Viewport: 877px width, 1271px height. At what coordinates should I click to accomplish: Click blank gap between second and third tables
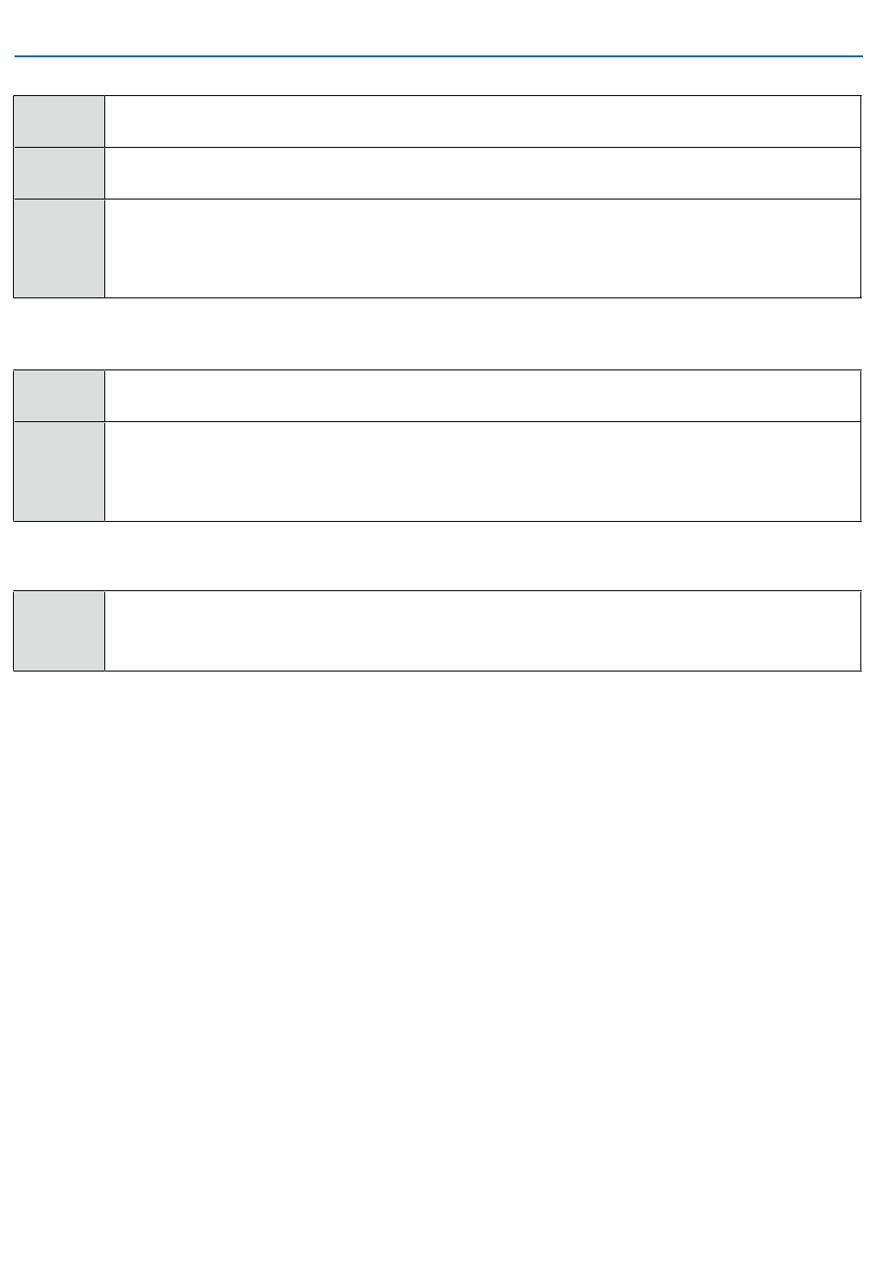click(438, 555)
